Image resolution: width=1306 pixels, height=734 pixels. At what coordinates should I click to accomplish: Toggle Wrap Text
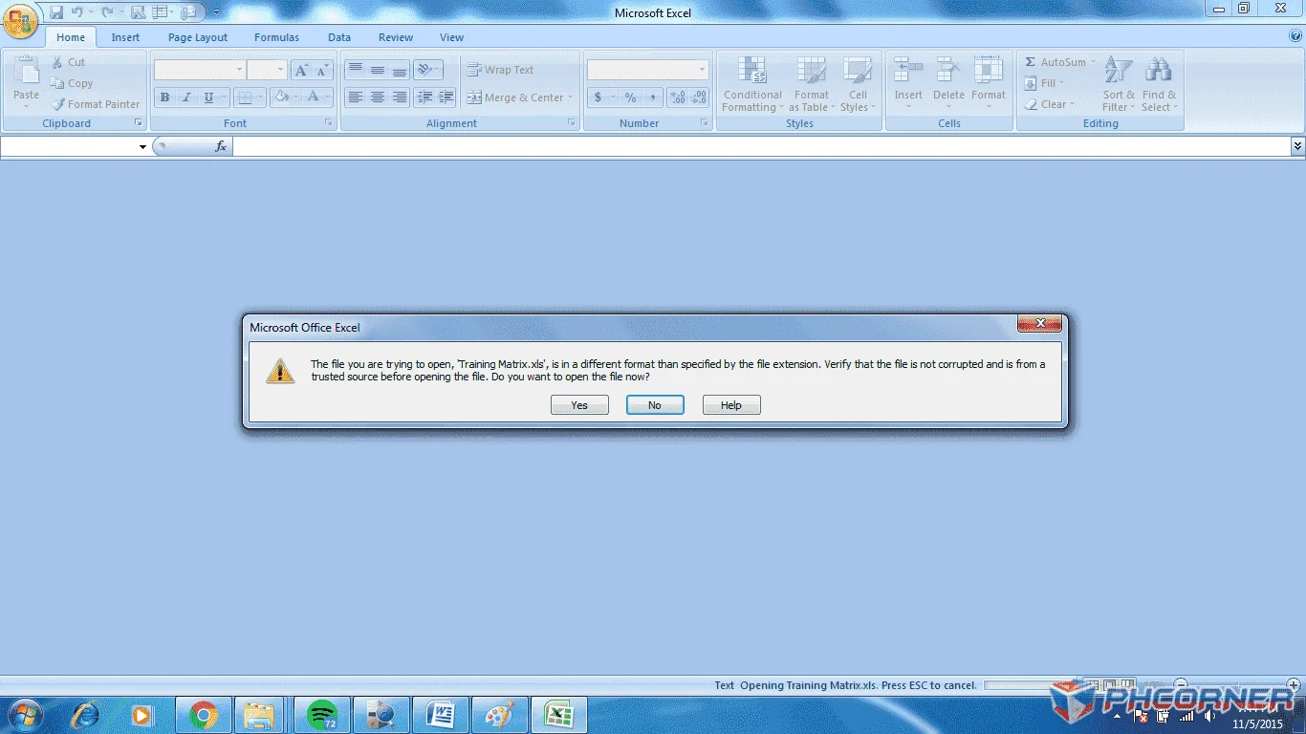pyautogui.click(x=500, y=70)
